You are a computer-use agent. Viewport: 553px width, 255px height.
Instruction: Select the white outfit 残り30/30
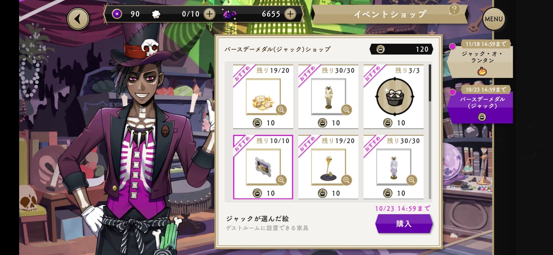coord(393,167)
